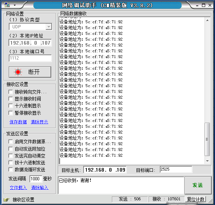Click the red connection status indicator icon
The width and height of the screenshot is (215, 205).
click(18, 72)
